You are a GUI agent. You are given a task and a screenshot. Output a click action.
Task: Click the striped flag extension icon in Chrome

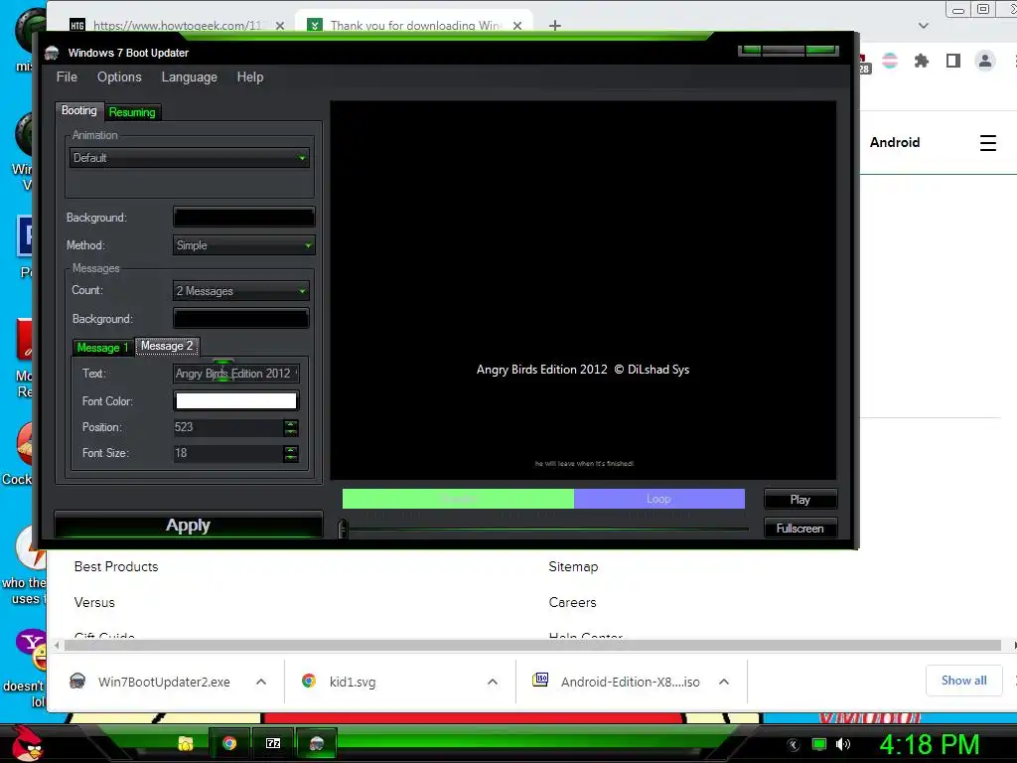890,61
